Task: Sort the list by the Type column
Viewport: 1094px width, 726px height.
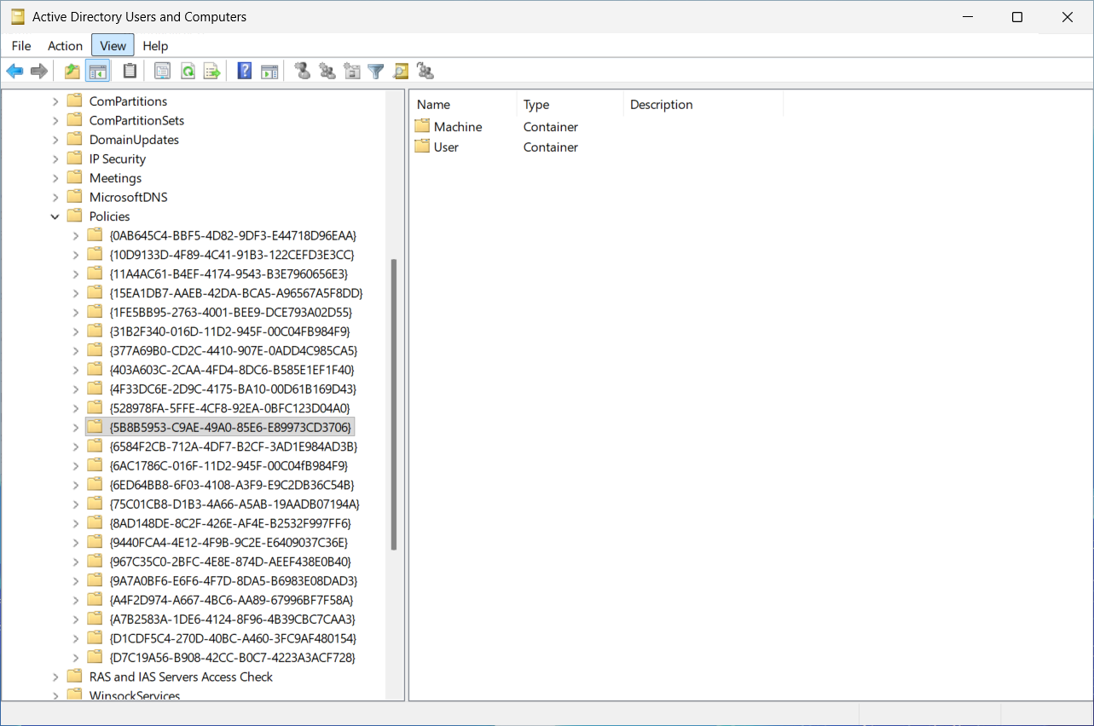Action: tap(570, 105)
